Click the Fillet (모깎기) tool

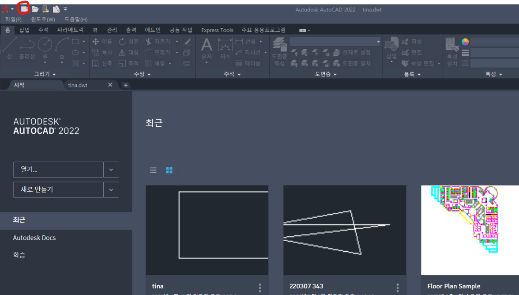coord(158,52)
